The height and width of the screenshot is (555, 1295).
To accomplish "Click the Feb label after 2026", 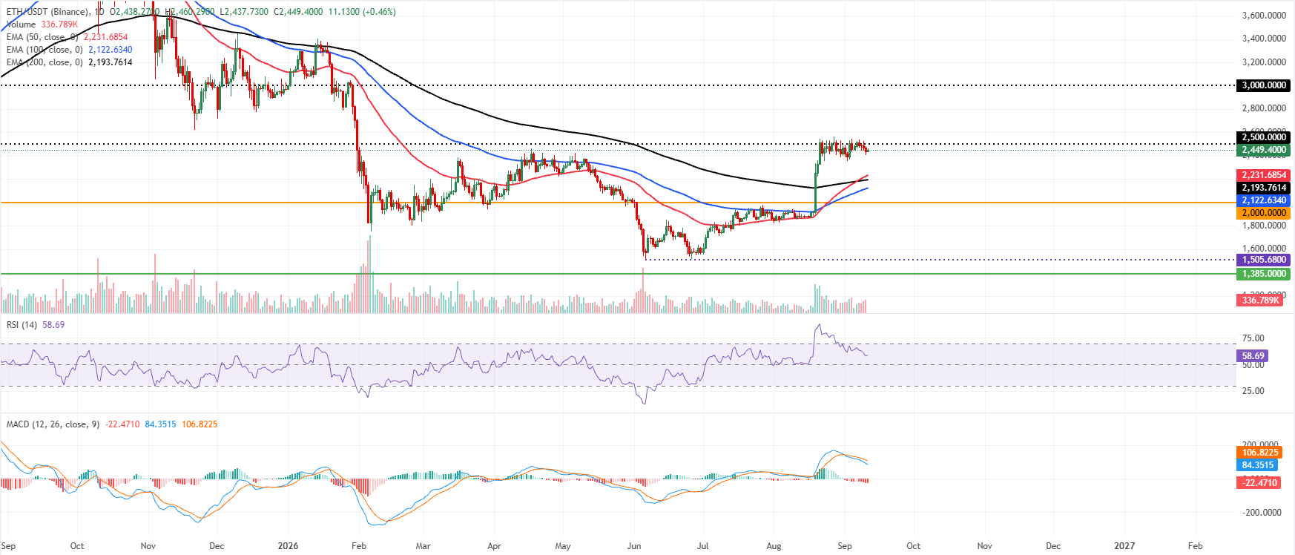I will 359,546.
